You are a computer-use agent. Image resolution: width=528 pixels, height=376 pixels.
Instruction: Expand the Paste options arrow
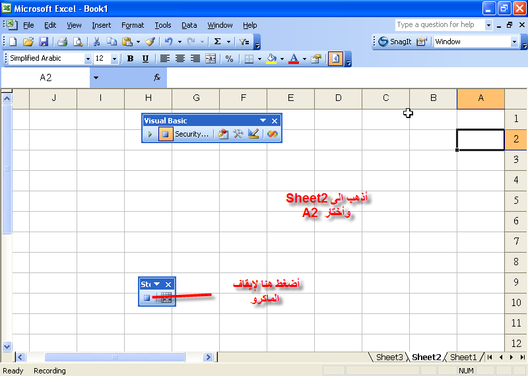tap(139, 42)
